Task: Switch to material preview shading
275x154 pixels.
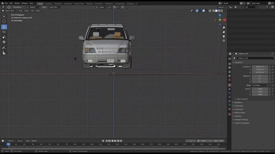Action: coord(219,11)
